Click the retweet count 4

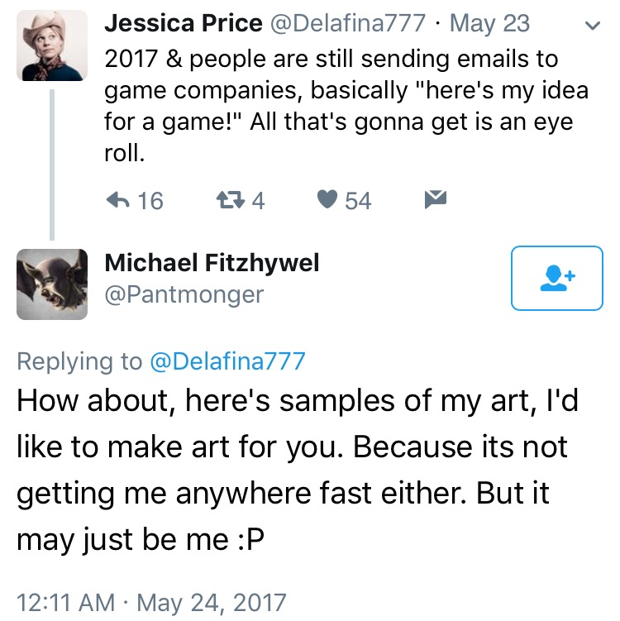coord(258,200)
